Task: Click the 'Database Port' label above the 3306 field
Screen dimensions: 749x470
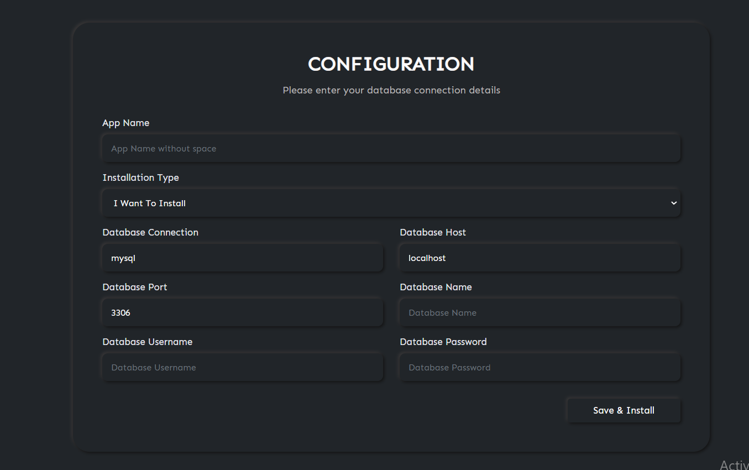Action: point(135,287)
